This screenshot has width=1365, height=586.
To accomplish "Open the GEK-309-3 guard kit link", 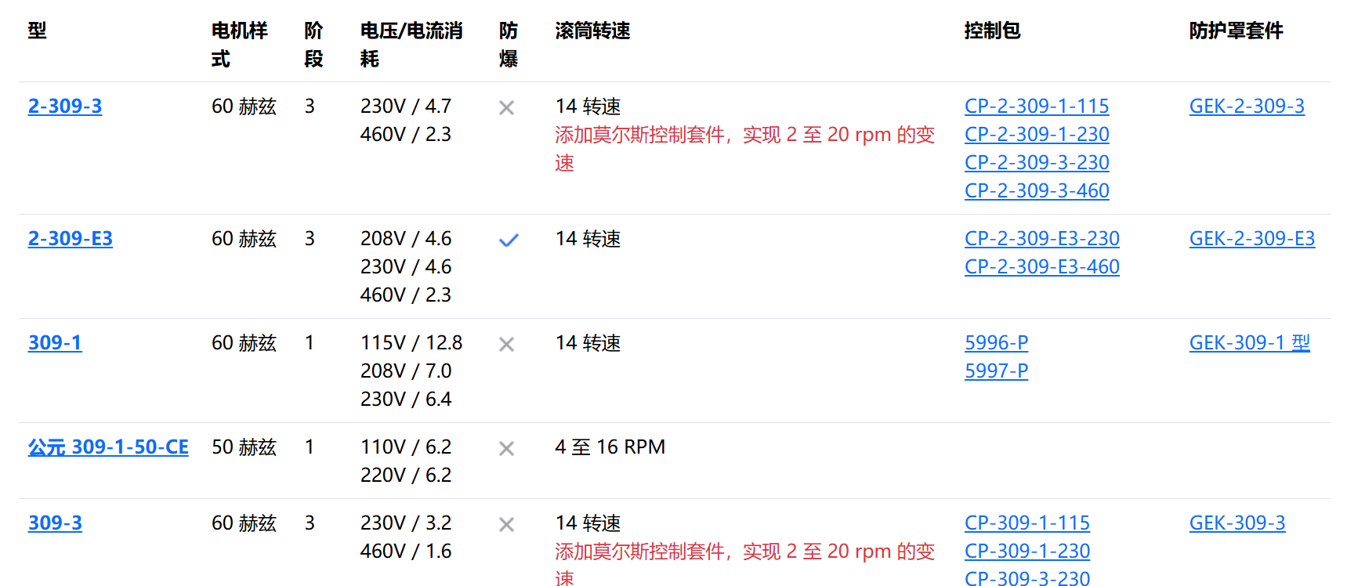I will click(1236, 523).
